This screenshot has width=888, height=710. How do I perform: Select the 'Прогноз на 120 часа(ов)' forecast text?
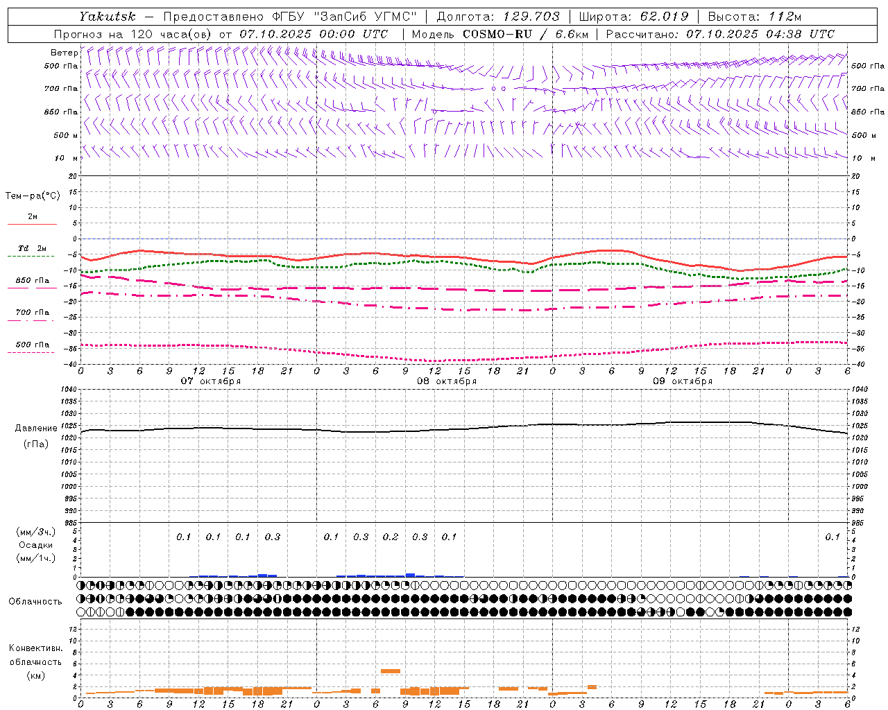pyautogui.click(x=133, y=34)
